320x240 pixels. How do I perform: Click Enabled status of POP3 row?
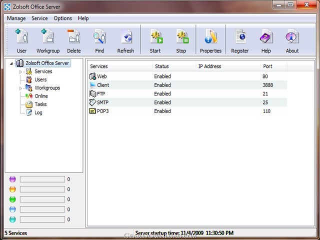[162, 111]
